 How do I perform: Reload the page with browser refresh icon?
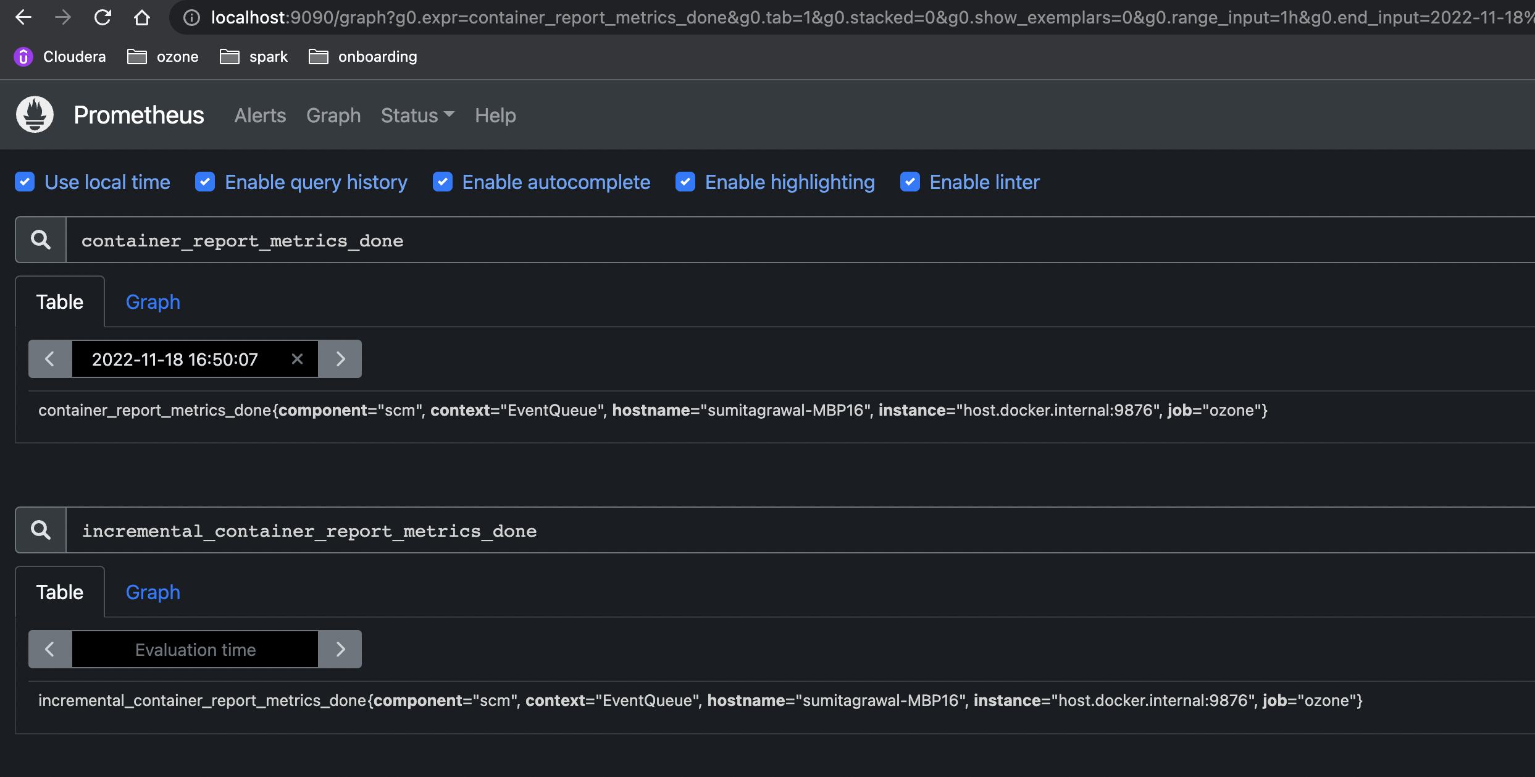tap(102, 17)
